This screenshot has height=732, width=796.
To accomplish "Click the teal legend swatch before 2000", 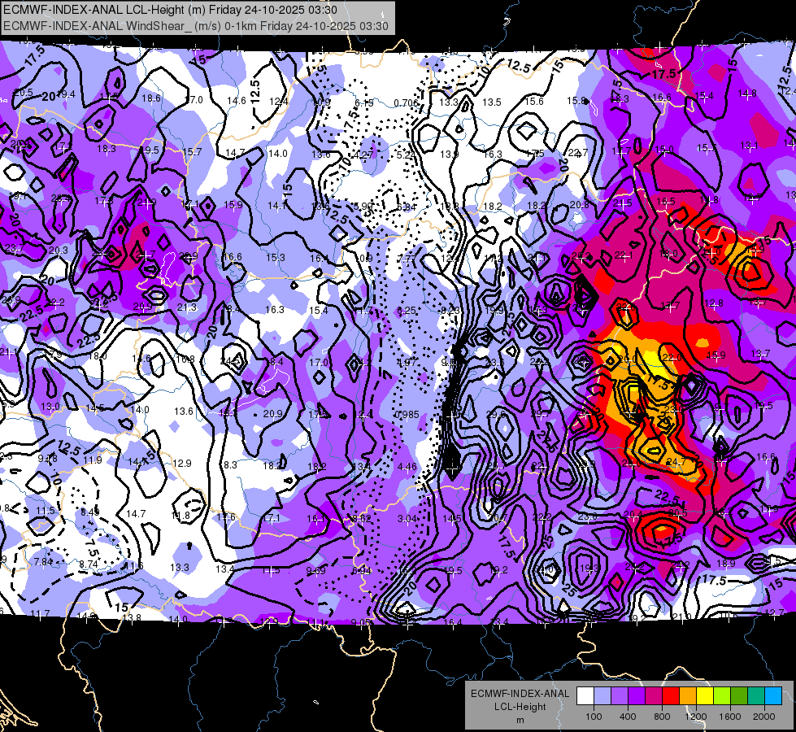I will (756, 695).
